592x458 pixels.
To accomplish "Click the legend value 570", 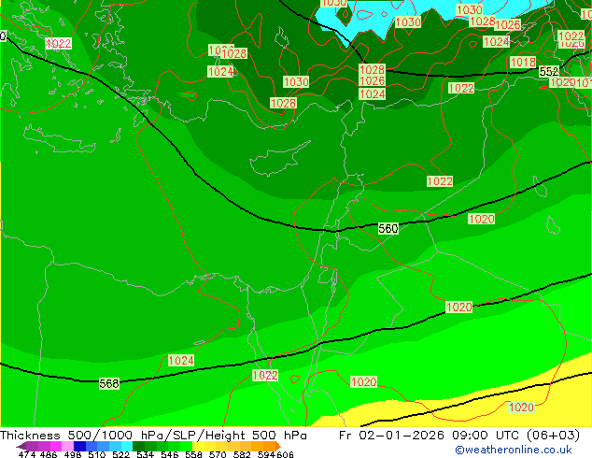I will pos(217,454).
